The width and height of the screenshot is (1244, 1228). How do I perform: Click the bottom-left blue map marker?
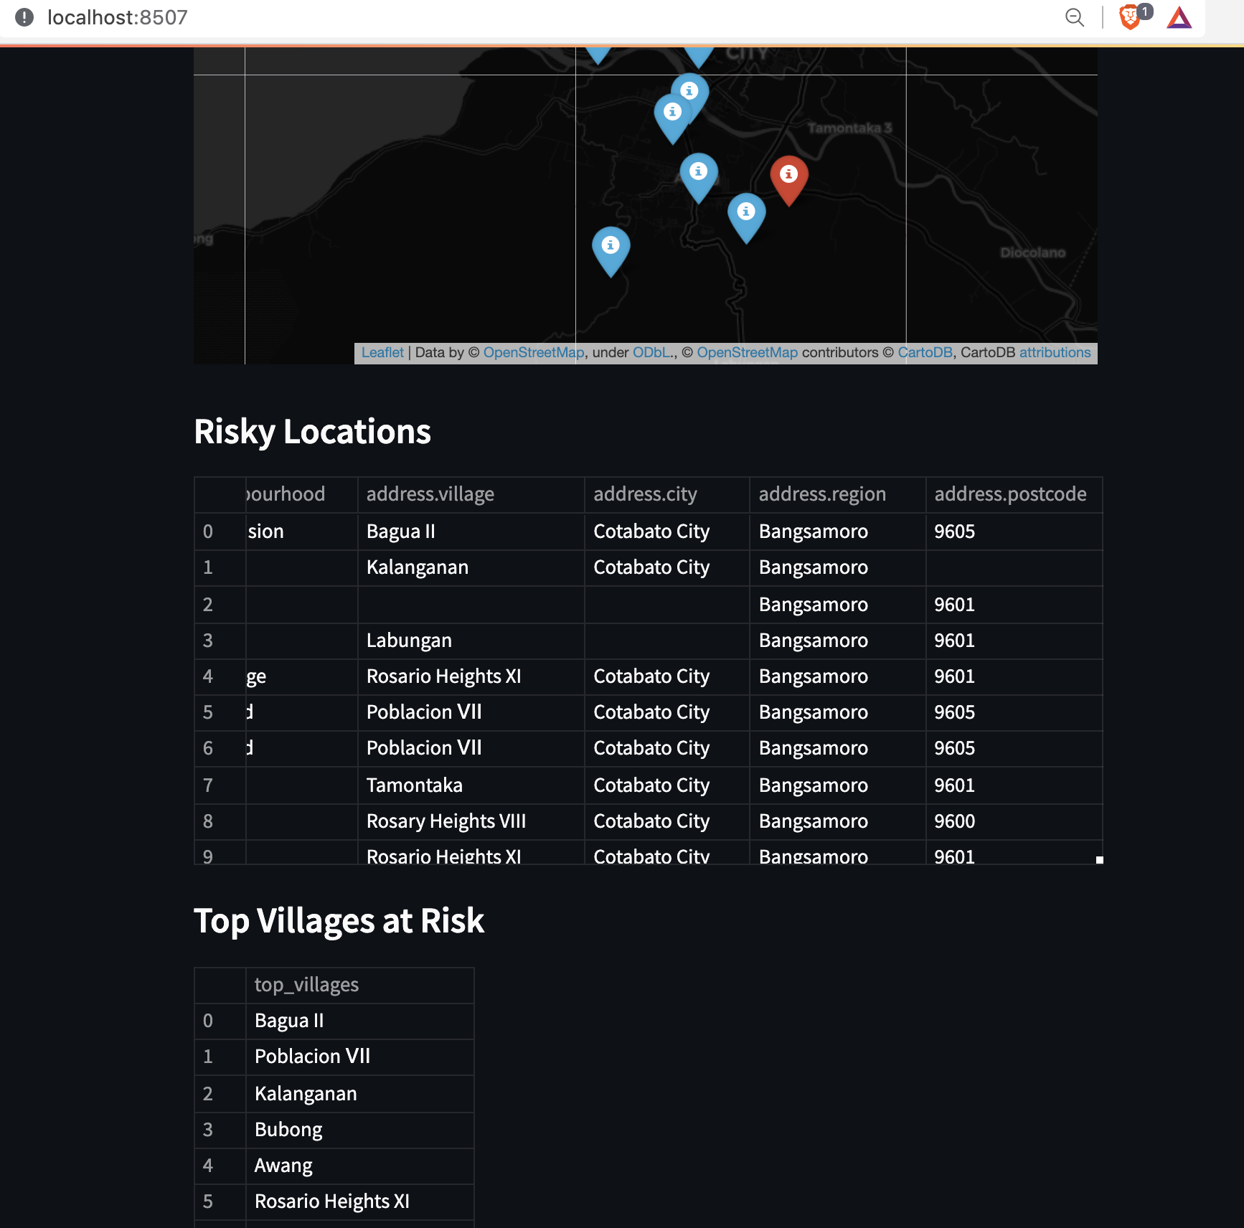(611, 251)
